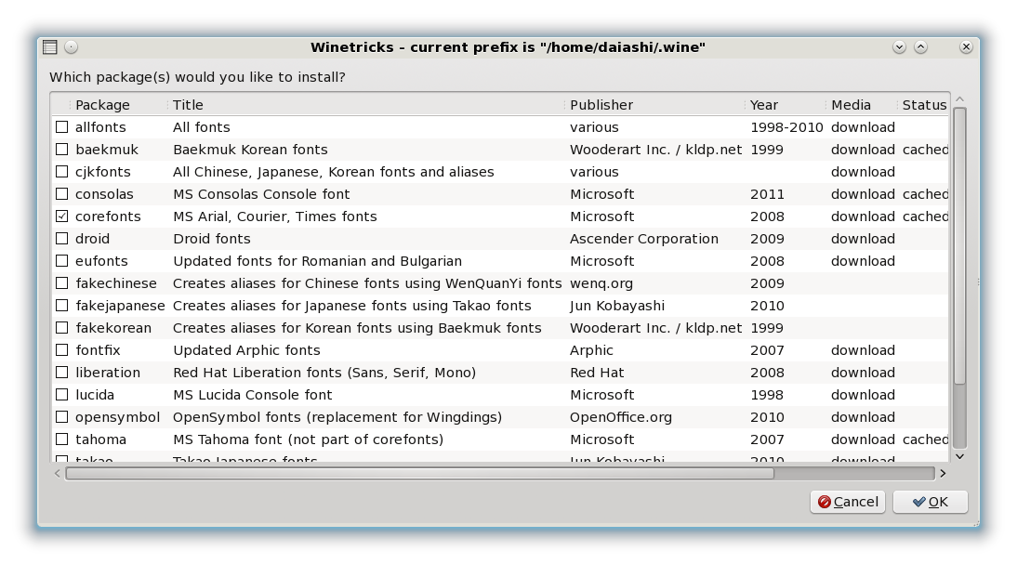Tick the liberation checkbox
Viewport: 1017px width, 564px height.
click(x=61, y=372)
